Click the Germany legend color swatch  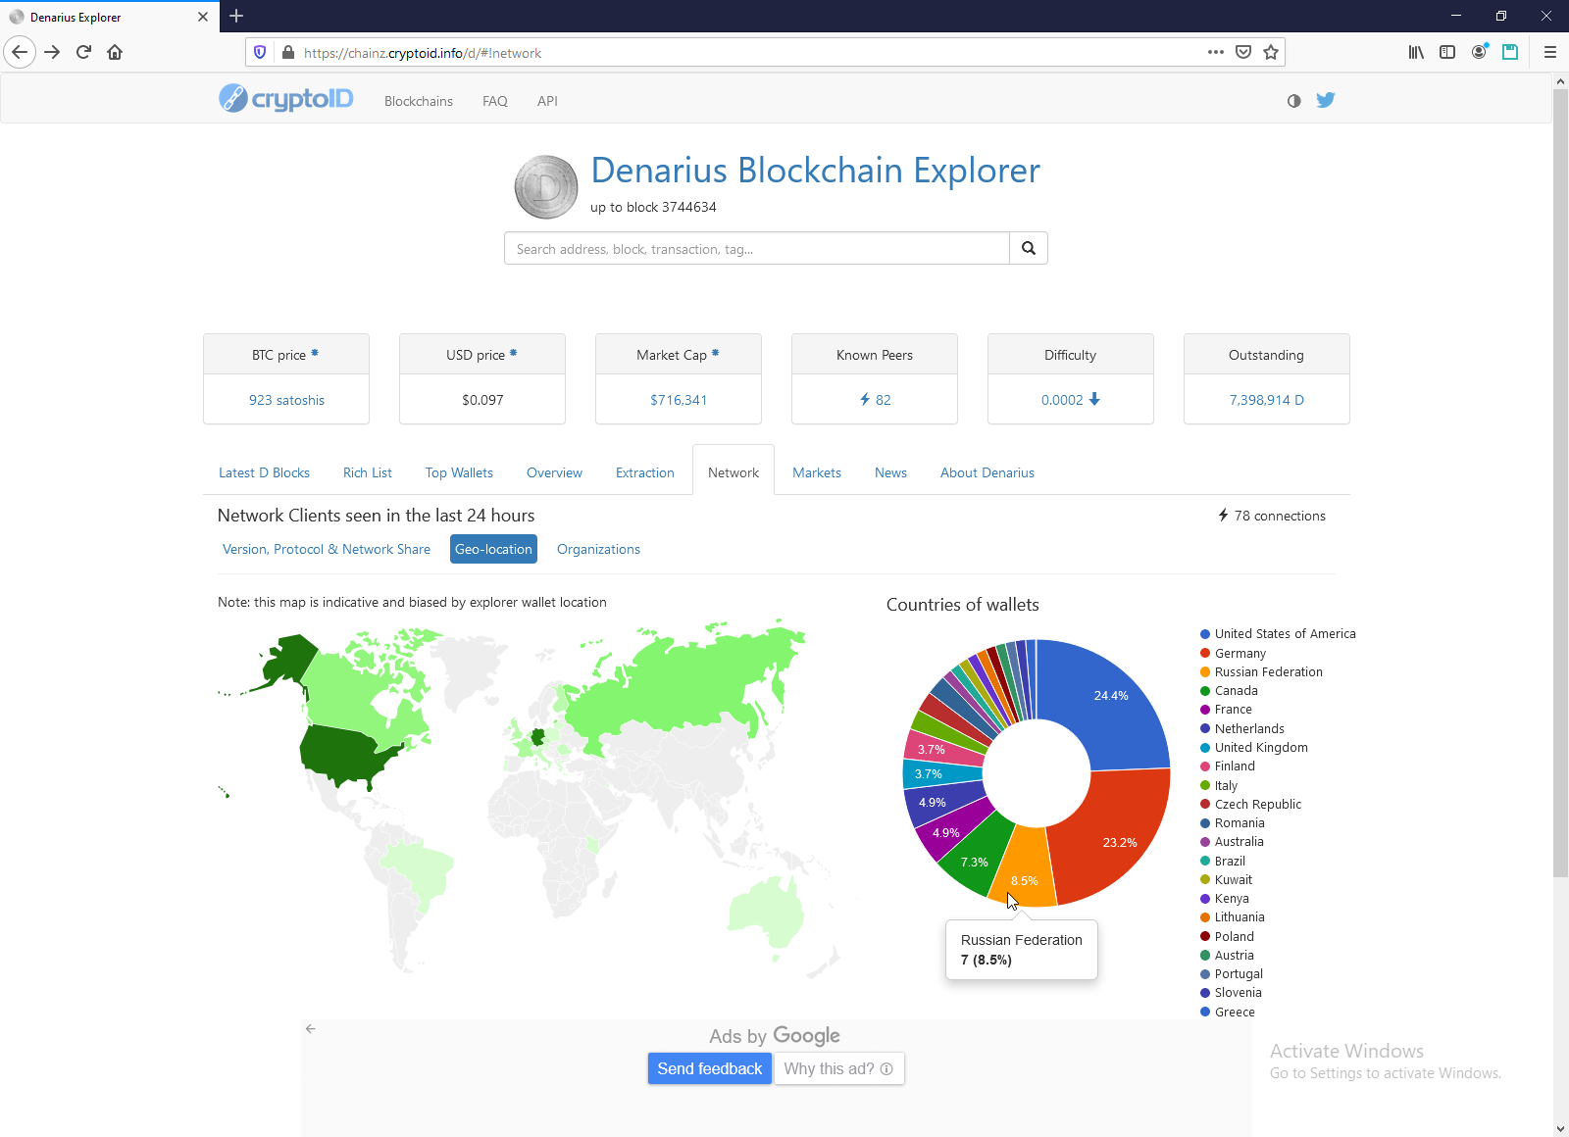(1205, 653)
